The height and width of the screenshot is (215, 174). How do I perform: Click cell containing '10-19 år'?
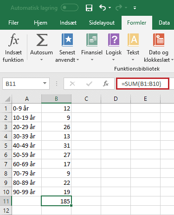pyautogui.click(x=26, y=117)
